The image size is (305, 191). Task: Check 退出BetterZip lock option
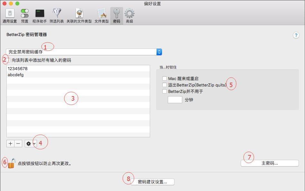tap(165, 85)
